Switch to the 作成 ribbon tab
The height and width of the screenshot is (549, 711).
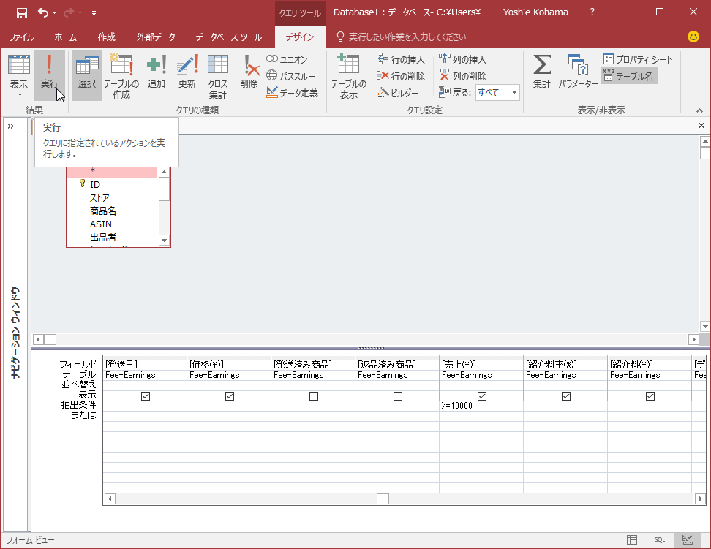(107, 37)
